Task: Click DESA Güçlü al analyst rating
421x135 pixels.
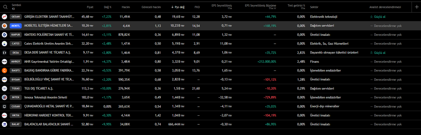Action: tap(378, 53)
